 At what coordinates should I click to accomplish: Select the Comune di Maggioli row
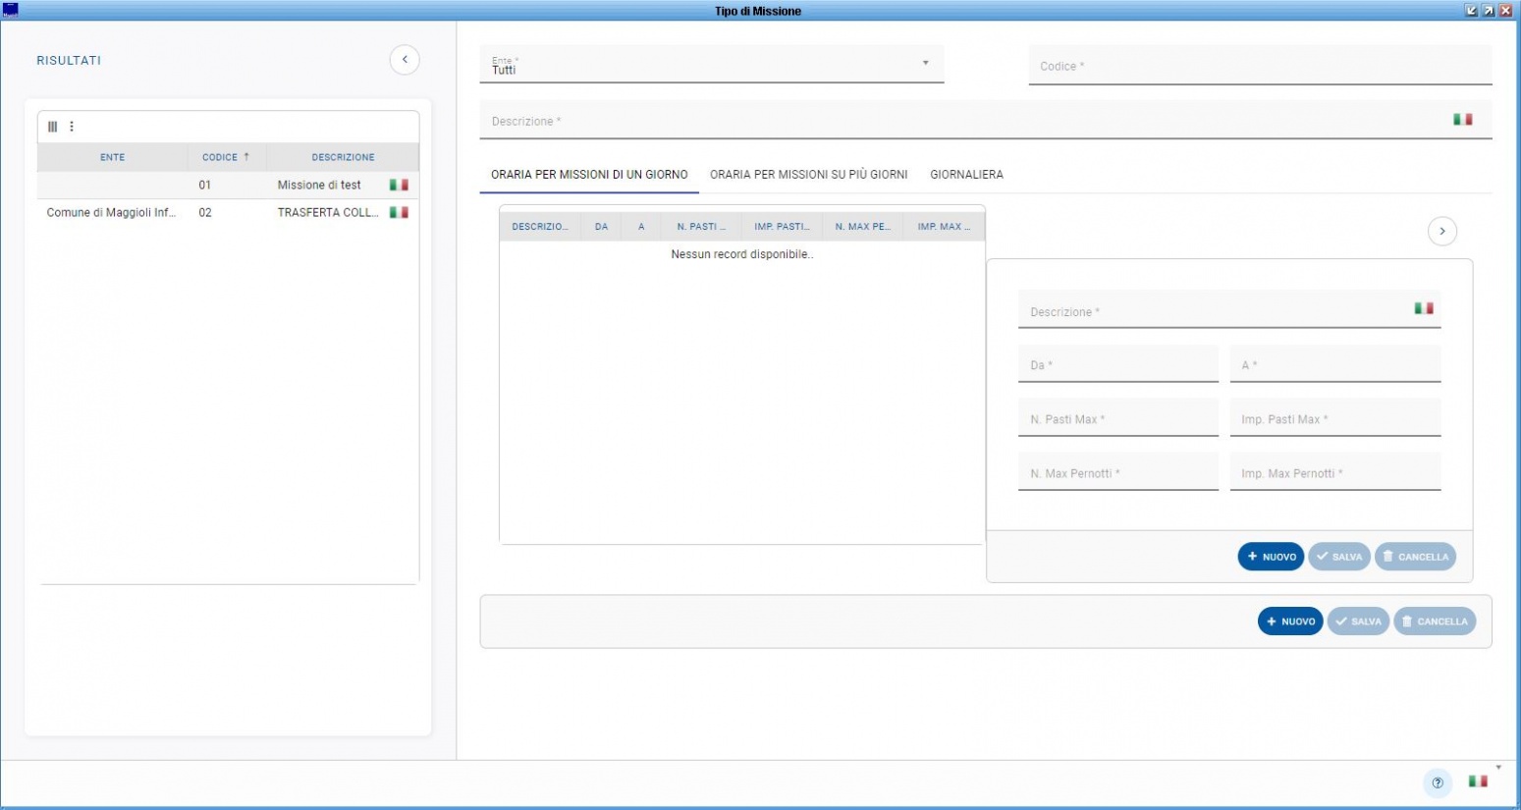click(x=111, y=212)
